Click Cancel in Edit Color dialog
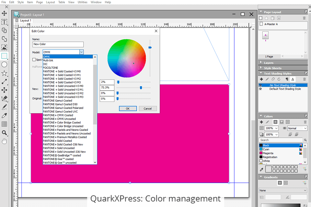311x207 pixels. 148,109
